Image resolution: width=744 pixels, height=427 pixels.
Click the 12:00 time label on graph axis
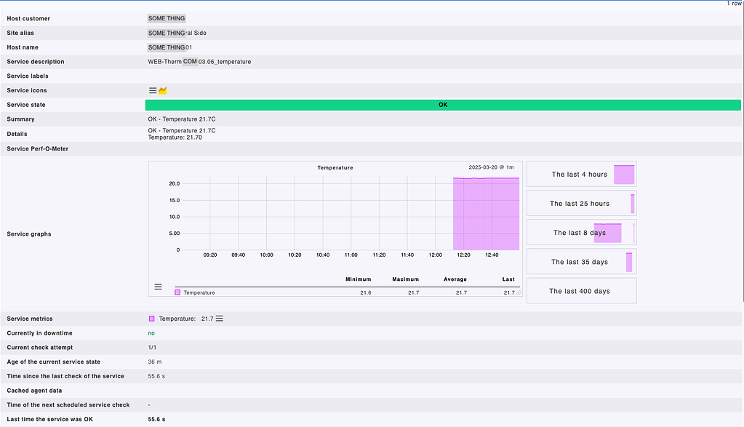tap(436, 255)
